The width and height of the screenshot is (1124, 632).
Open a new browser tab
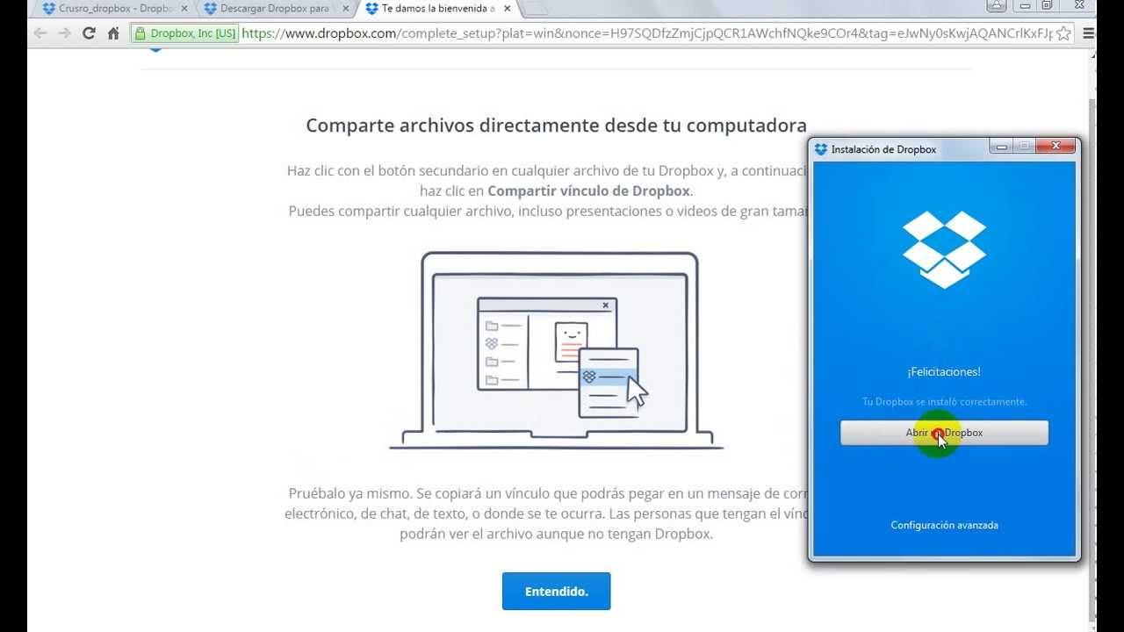coord(535,10)
